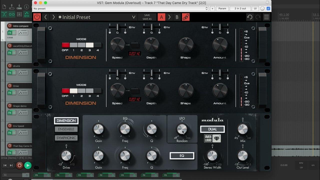Click the 2 in 2 out routing button

[x=240, y=8]
